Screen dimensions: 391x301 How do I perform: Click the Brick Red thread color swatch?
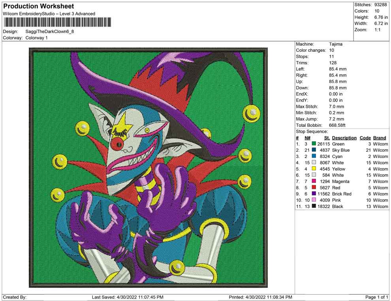click(x=314, y=194)
